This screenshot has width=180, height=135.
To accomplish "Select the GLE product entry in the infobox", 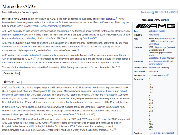I will point(151,108).
